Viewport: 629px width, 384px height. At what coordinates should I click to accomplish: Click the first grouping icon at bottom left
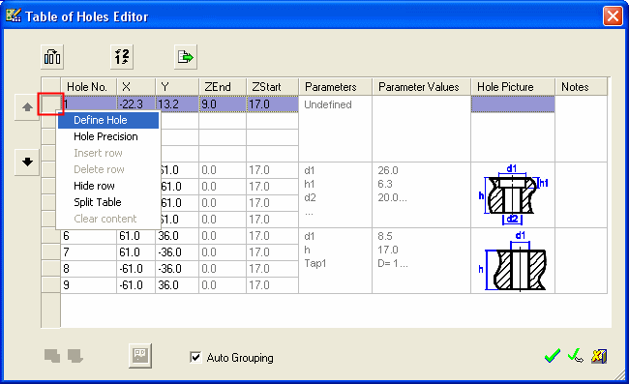tap(52, 356)
